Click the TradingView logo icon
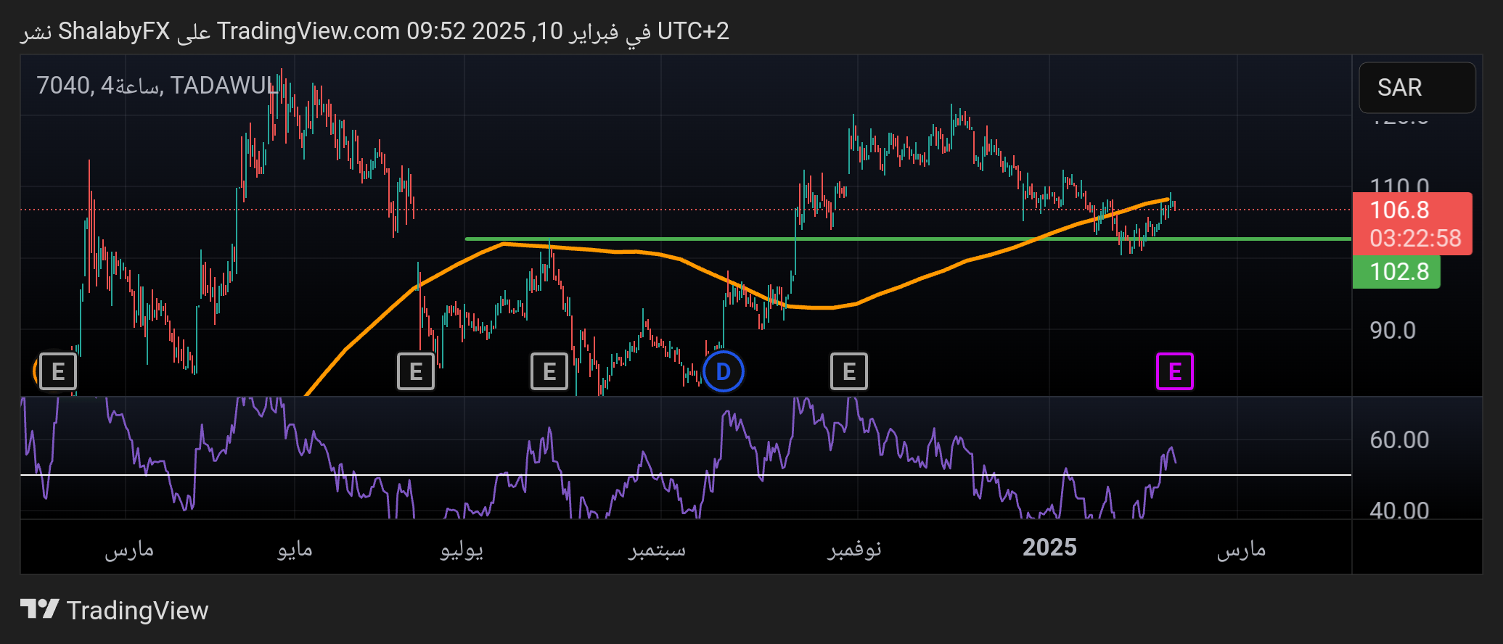 pos(39,609)
